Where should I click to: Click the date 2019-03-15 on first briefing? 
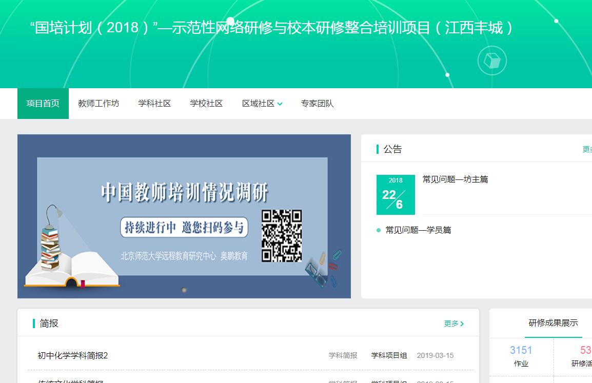click(436, 355)
